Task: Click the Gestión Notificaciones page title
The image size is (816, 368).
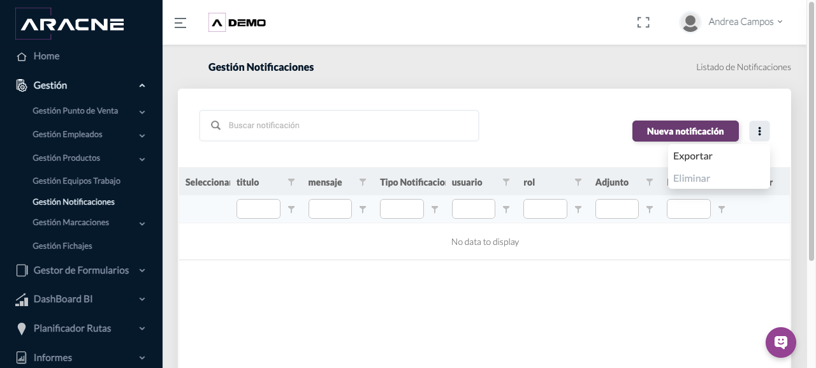Action: coord(261,67)
